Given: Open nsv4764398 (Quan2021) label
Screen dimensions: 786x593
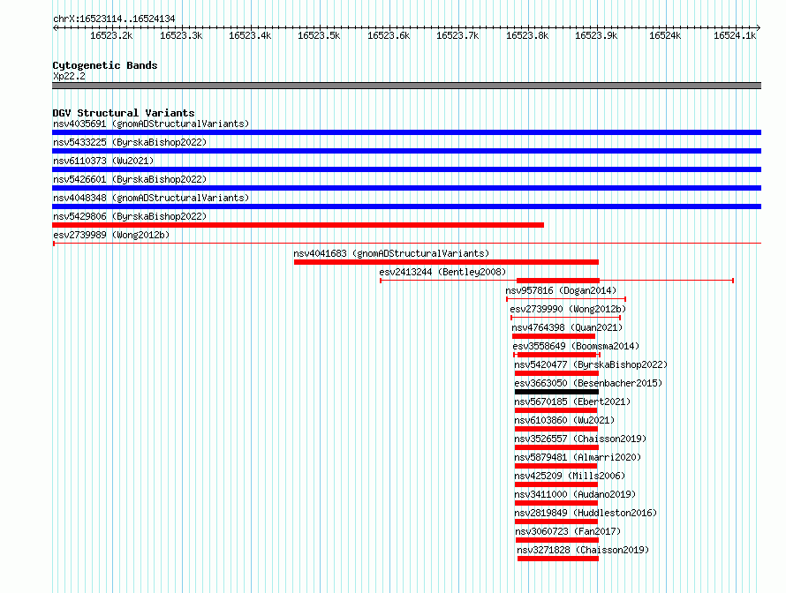Looking at the screenshot, I should tap(567, 327).
